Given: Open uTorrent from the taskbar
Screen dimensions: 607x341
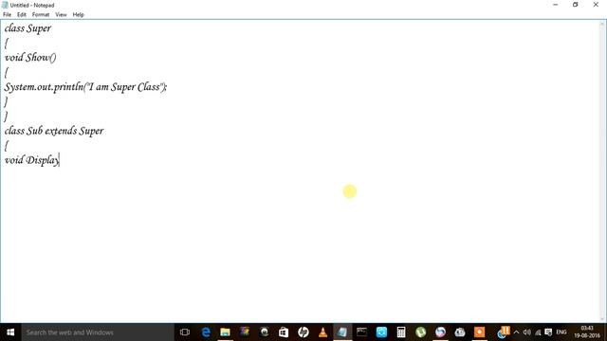Looking at the screenshot, I should [x=420, y=332].
